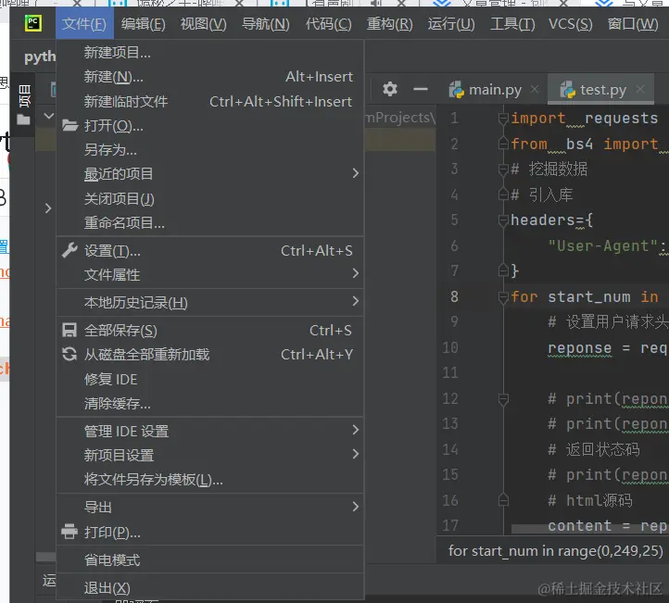Expand the 最近的项目 submenu arrow

click(x=356, y=173)
